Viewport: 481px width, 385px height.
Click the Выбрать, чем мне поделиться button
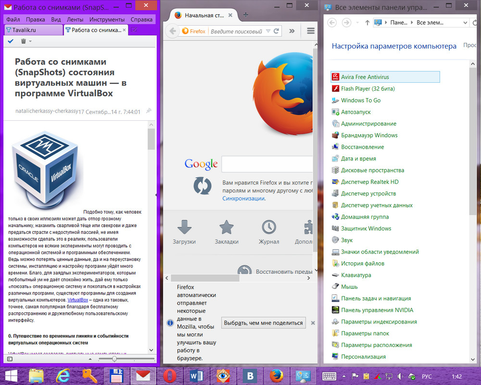pos(264,322)
